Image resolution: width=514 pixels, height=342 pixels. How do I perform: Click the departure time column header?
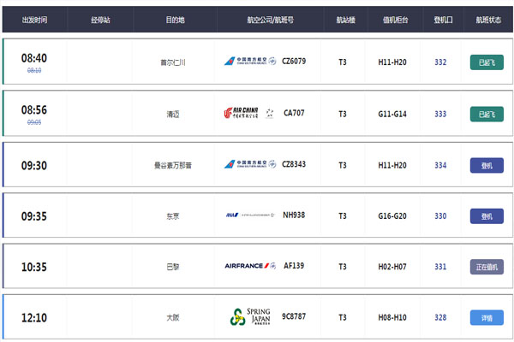coord(34,20)
